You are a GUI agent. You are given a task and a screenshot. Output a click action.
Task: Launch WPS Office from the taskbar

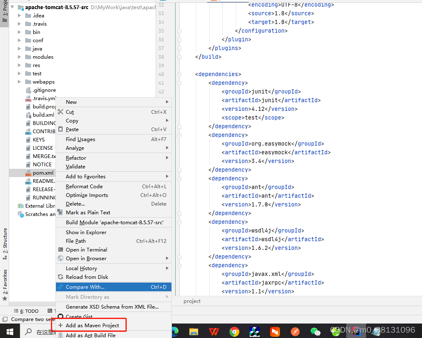214,331
